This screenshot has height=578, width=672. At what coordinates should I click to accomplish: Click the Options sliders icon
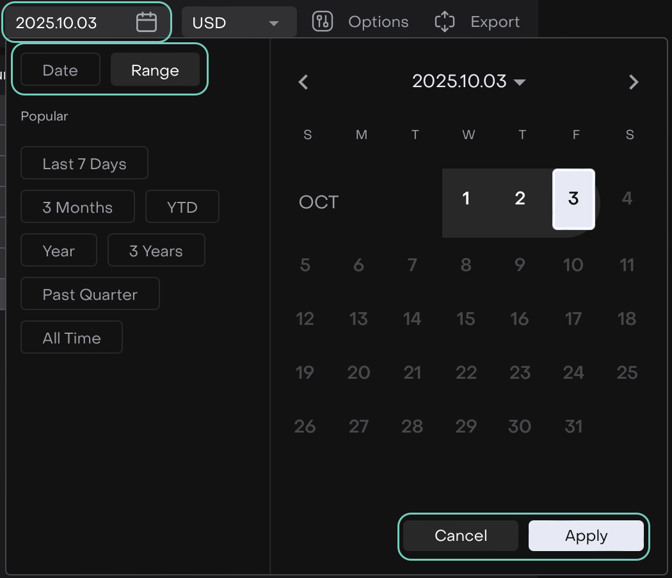point(323,22)
